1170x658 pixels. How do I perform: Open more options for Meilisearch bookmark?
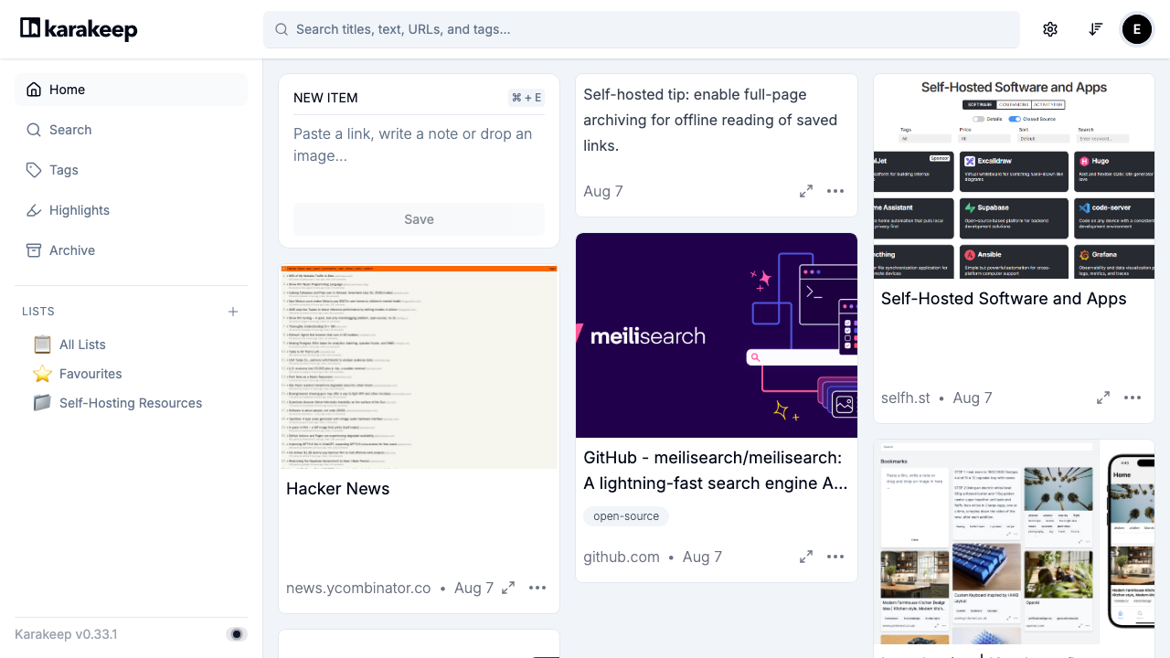(835, 557)
